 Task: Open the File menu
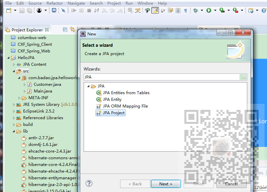[8, 3]
